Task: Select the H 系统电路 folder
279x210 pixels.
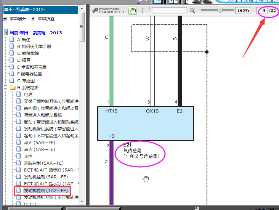Action: click(28, 88)
